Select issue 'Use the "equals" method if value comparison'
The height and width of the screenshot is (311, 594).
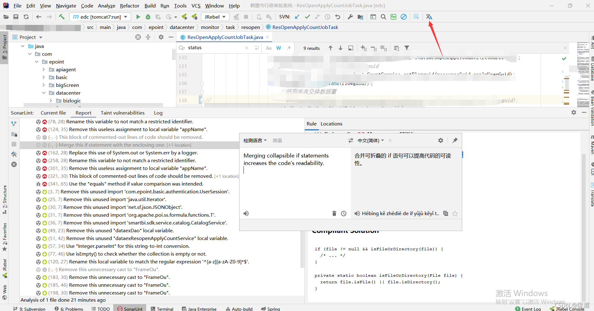(136, 184)
